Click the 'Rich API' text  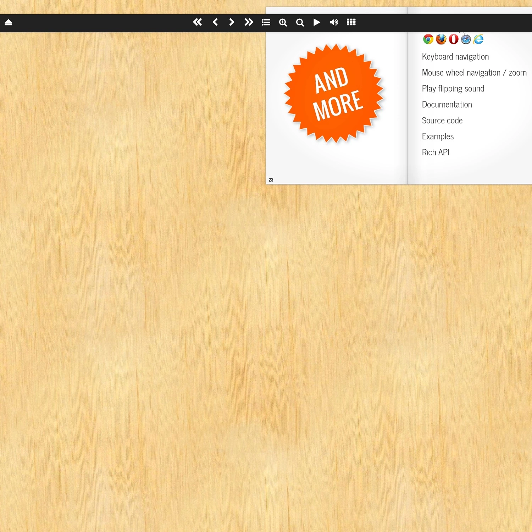pyautogui.click(x=436, y=153)
